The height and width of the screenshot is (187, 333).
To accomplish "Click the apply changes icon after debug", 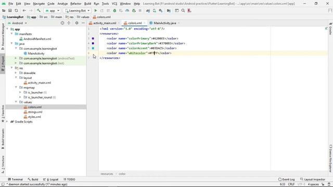I will [121, 10].
